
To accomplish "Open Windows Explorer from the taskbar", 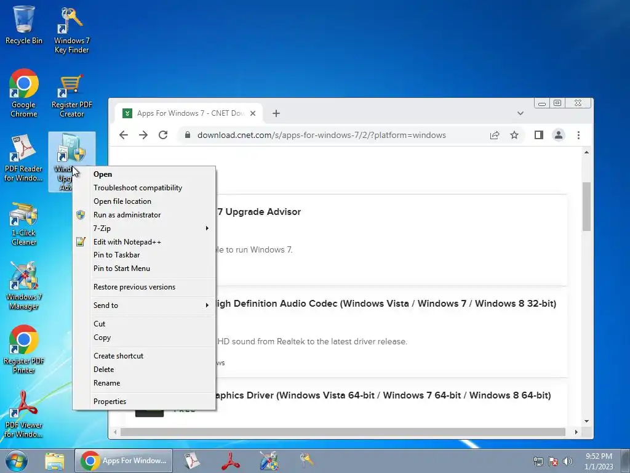I will click(x=55, y=461).
